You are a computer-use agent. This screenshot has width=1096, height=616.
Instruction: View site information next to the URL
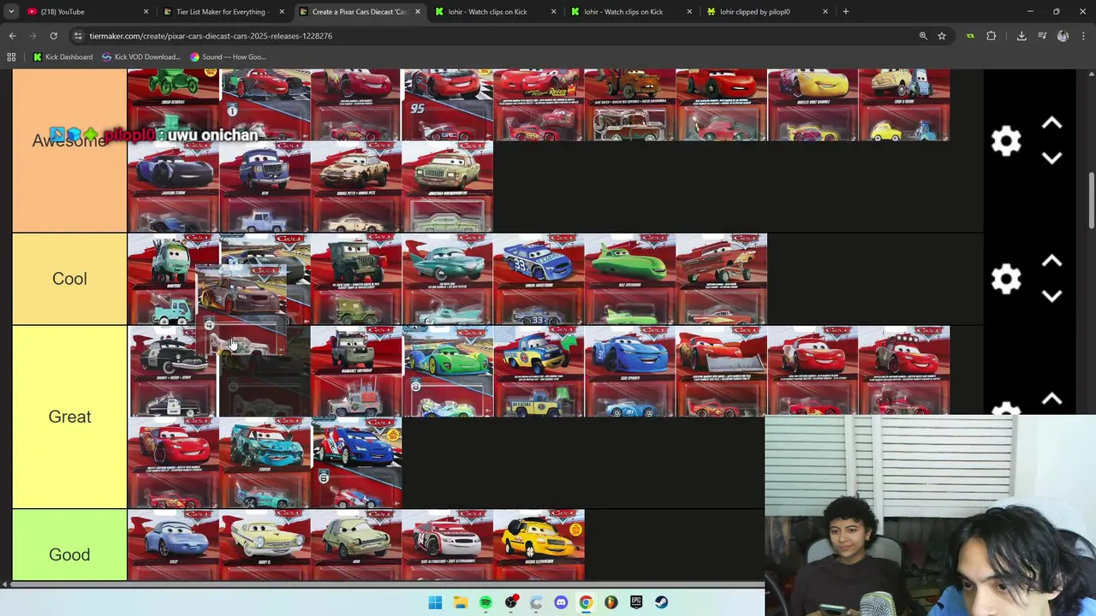[78, 36]
